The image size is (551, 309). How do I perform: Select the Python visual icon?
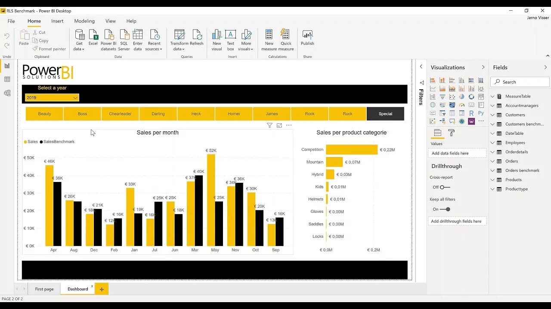pyautogui.click(x=481, y=113)
